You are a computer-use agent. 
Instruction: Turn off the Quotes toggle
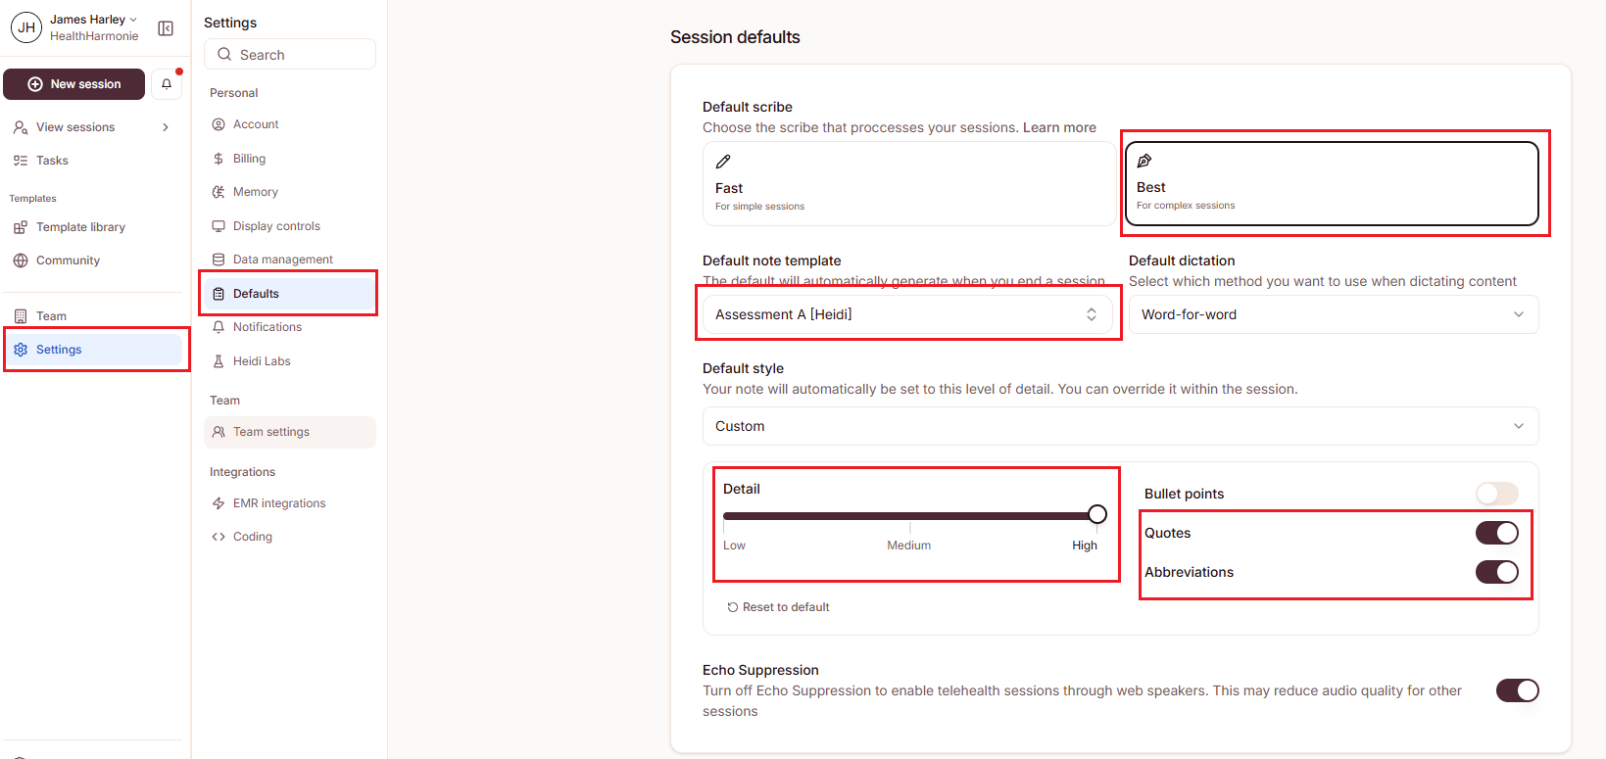1496,533
